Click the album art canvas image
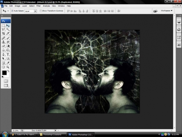The width and height of the screenshot is (182, 137). point(92,72)
